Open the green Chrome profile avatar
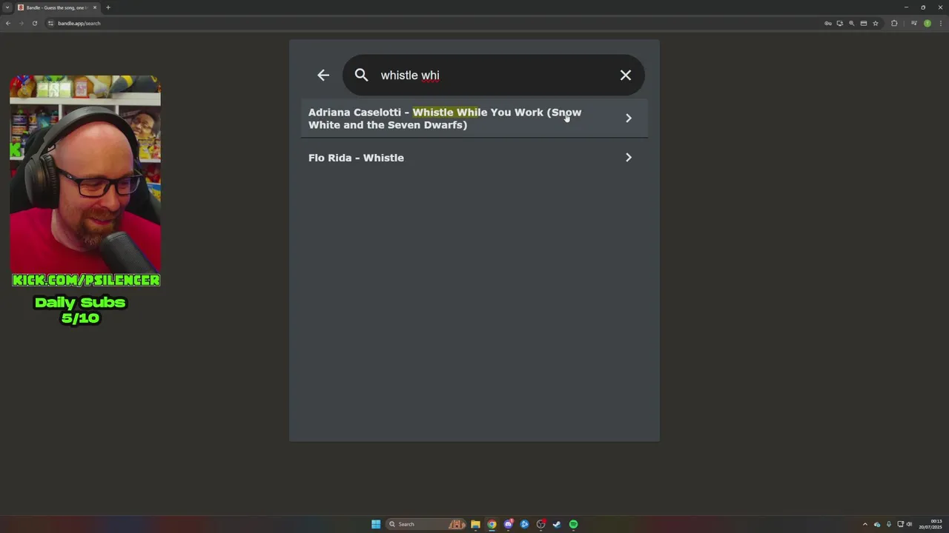 pos(927,23)
